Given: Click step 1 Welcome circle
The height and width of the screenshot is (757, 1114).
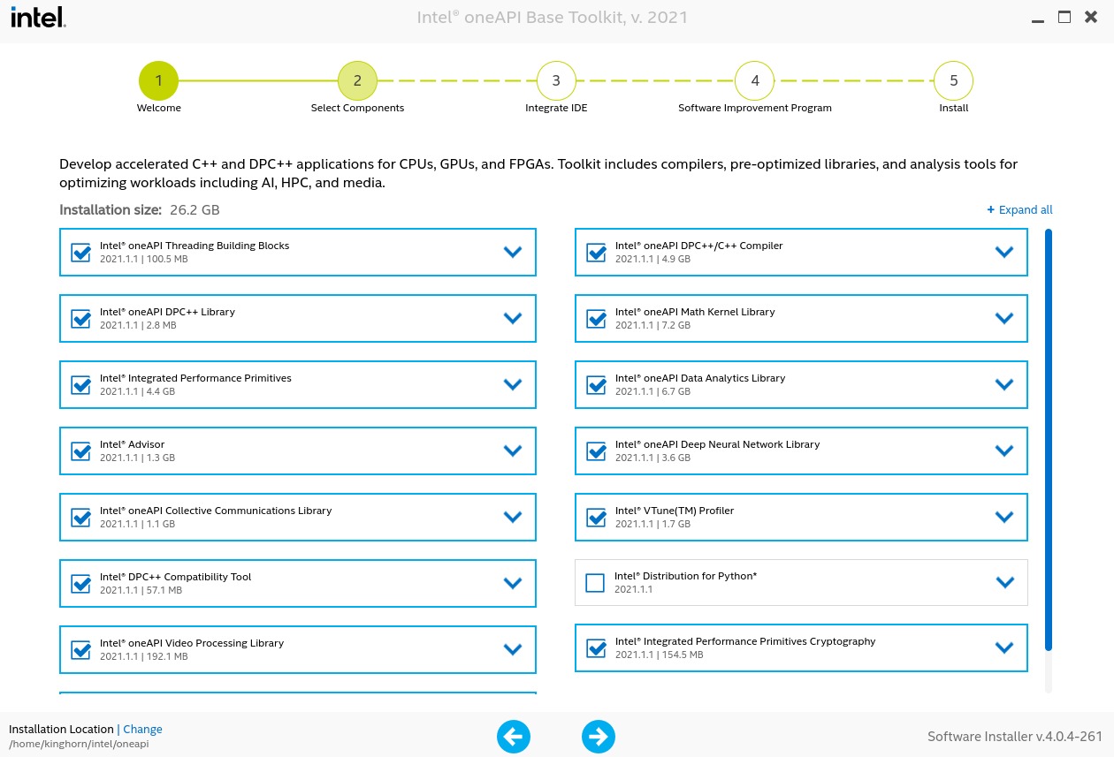Looking at the screenshot, I should click(158, 80).
